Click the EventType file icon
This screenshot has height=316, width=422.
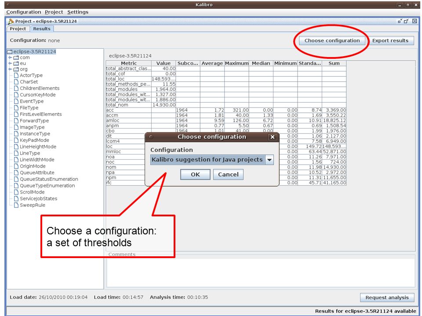[16, 101]
